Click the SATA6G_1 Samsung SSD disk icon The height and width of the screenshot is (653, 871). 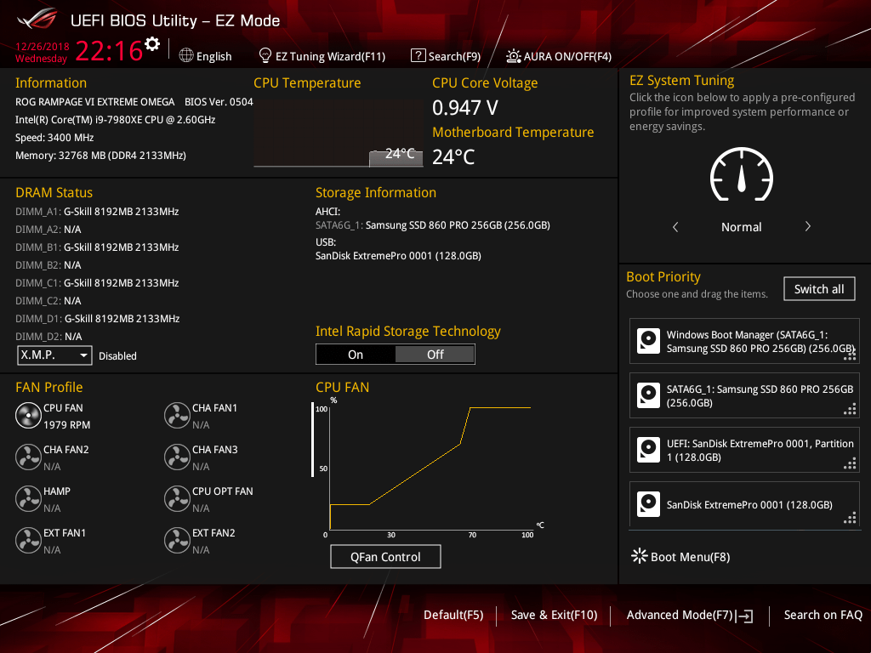click(x=648, y=395)
